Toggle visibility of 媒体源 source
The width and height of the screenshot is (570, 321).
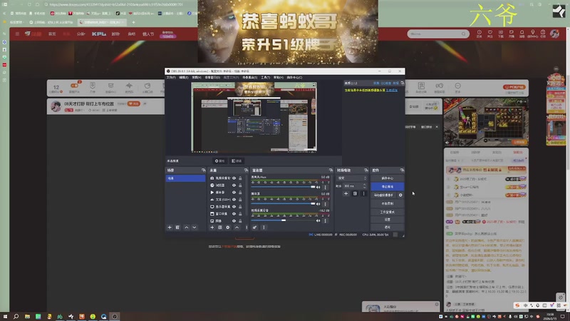(234, 193)
